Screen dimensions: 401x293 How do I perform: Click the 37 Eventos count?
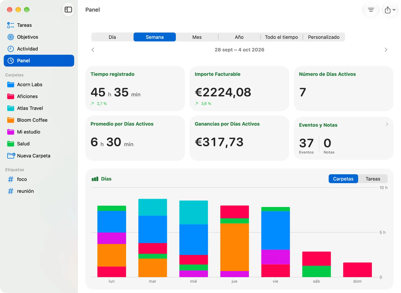[306, 146]
